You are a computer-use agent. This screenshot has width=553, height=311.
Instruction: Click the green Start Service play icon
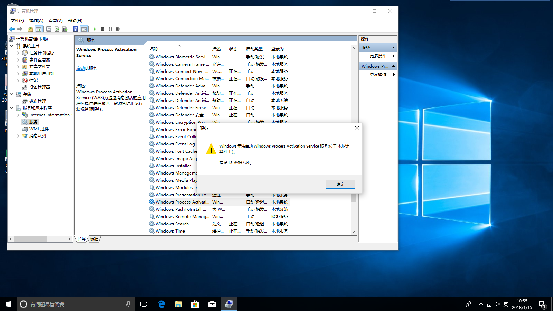tap(94, 29)
